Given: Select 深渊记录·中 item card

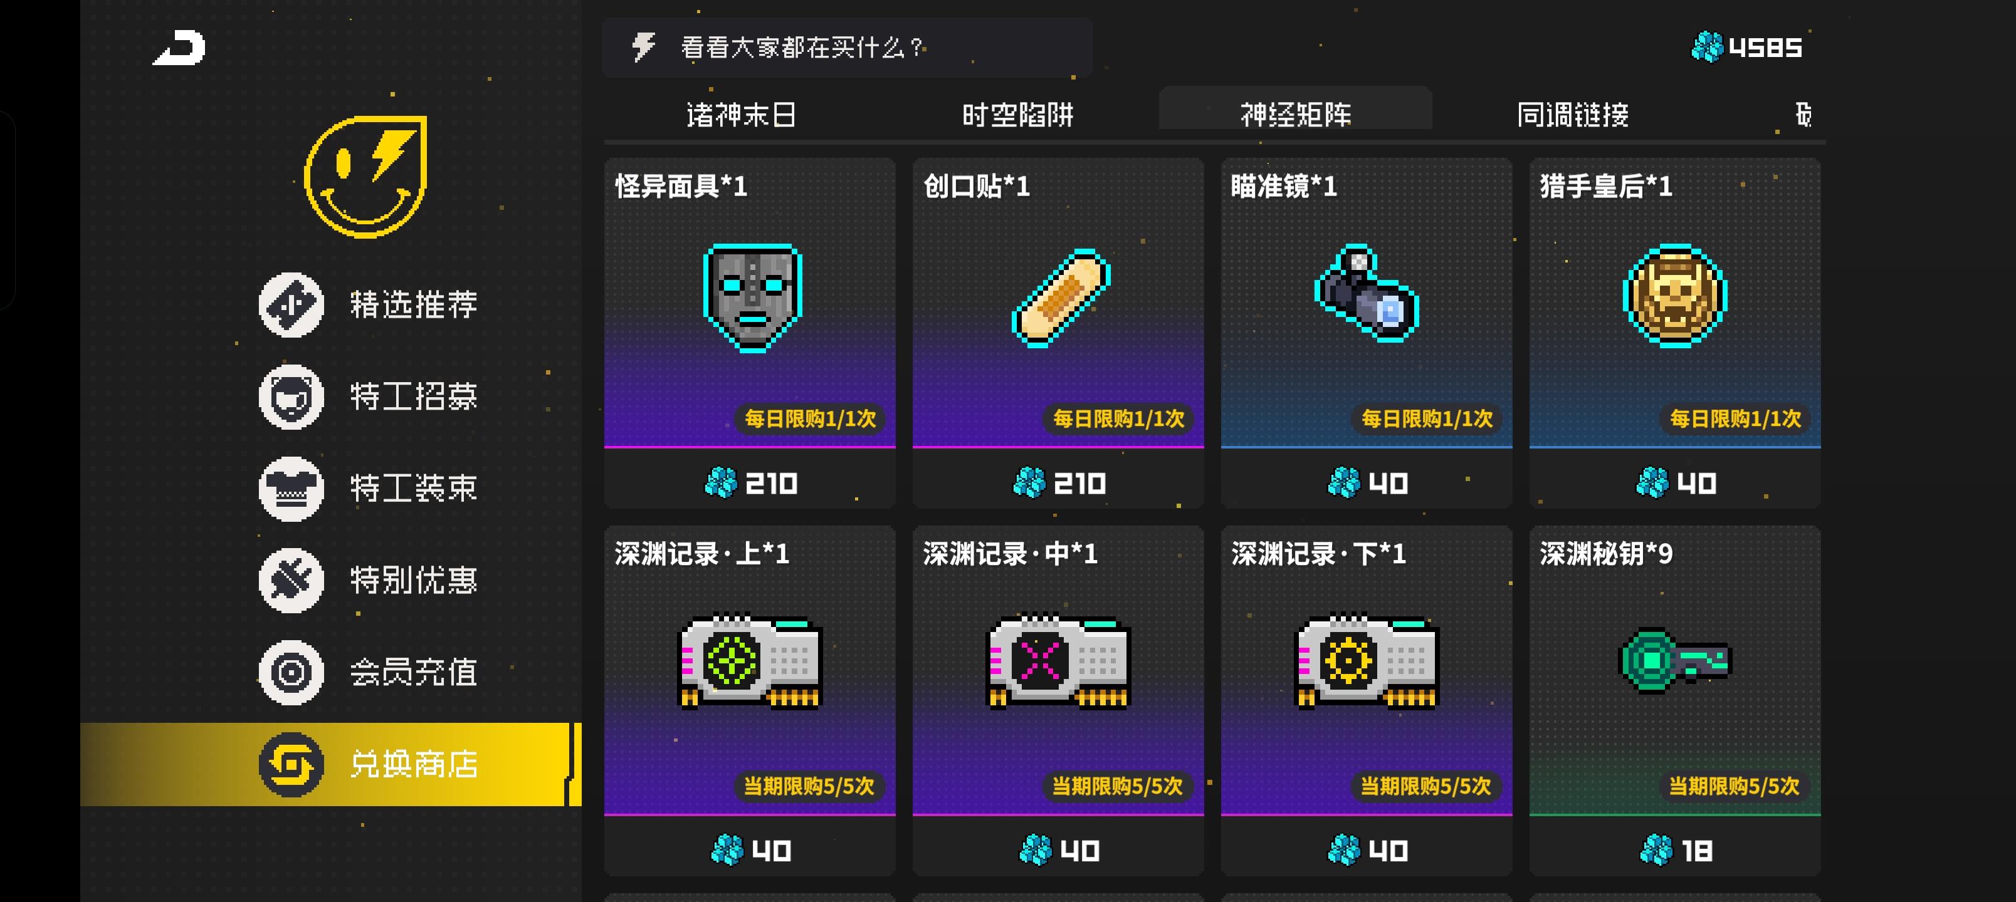Looking at the screenshot, I should click(1058, 701).
